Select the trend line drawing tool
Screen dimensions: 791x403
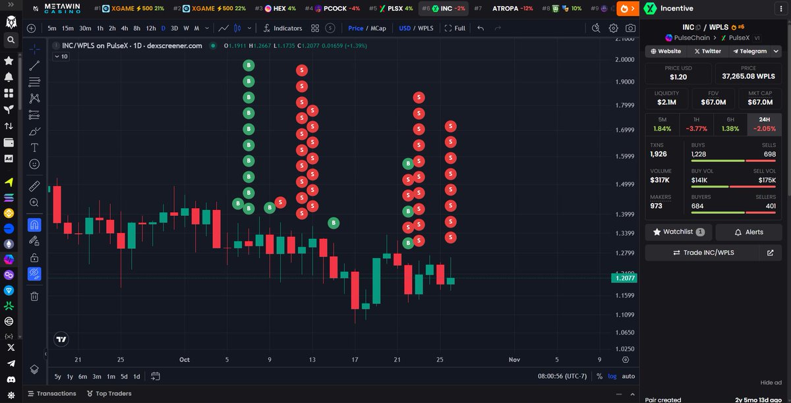(x=34, y=65)
